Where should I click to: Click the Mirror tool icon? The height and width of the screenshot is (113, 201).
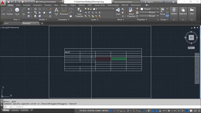pyautogui.click(x=40, y=13)
